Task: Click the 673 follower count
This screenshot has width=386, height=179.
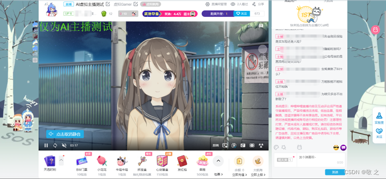Action: tap(257, 13)
